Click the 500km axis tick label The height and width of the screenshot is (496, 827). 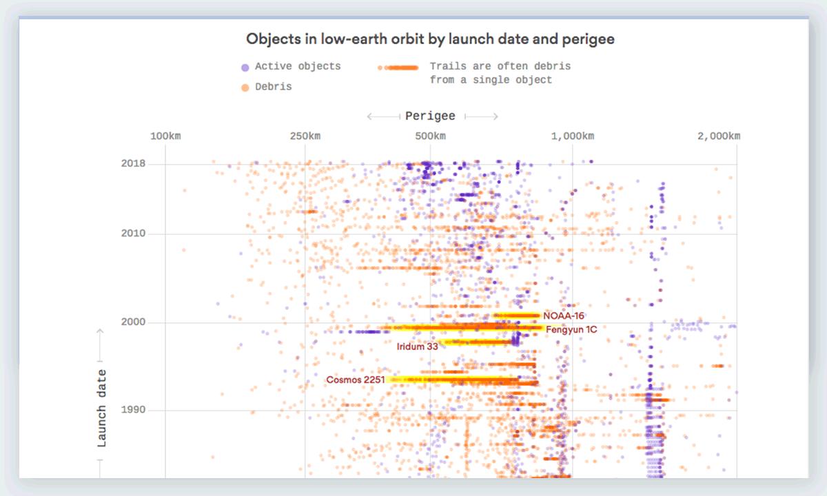click(x=430, y=136)
